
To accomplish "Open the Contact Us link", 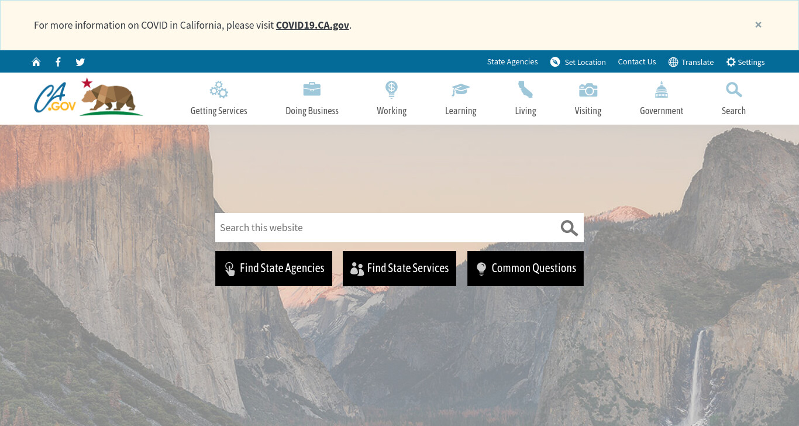I will pyautogui.click(x=637, y=61).
